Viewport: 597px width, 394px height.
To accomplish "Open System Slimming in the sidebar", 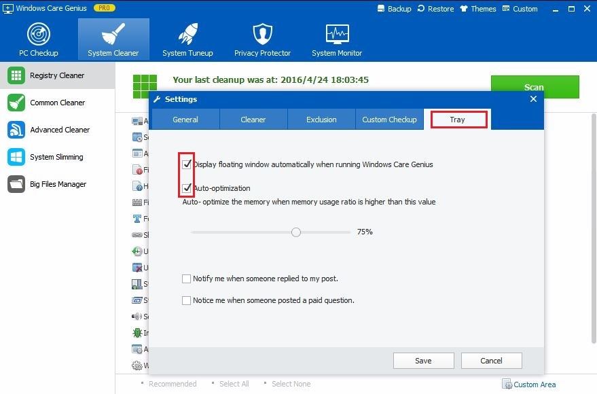I will click(x=58, y=157).
